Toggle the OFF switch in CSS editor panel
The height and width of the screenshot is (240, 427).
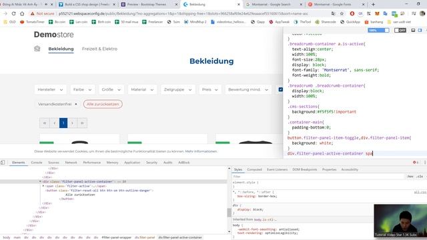(x=400, y=30)
